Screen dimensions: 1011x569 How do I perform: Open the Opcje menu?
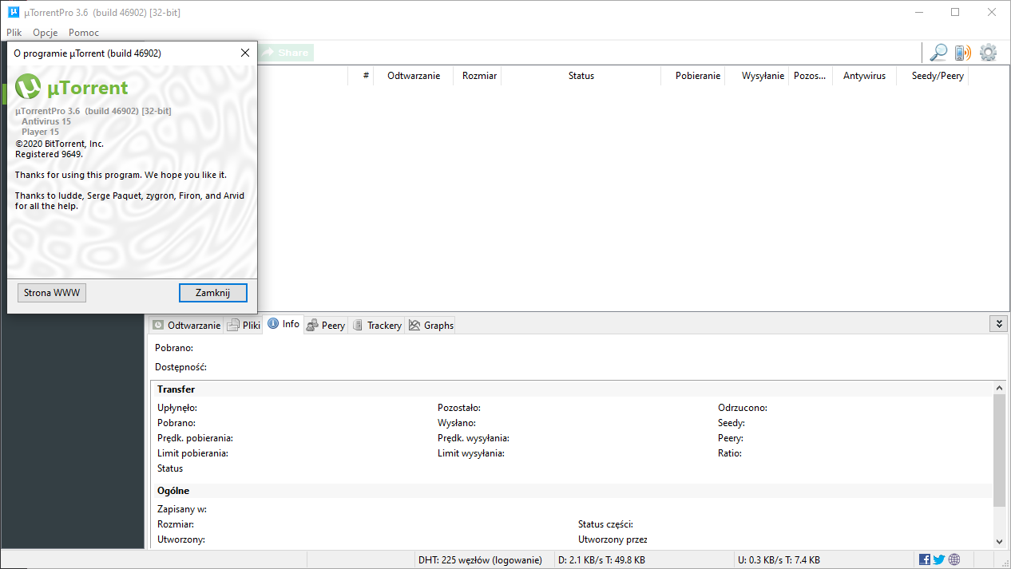[46, 33]
